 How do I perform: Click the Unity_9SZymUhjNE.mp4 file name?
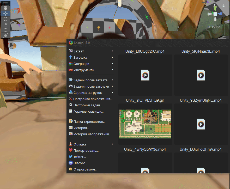pos(201,100)
